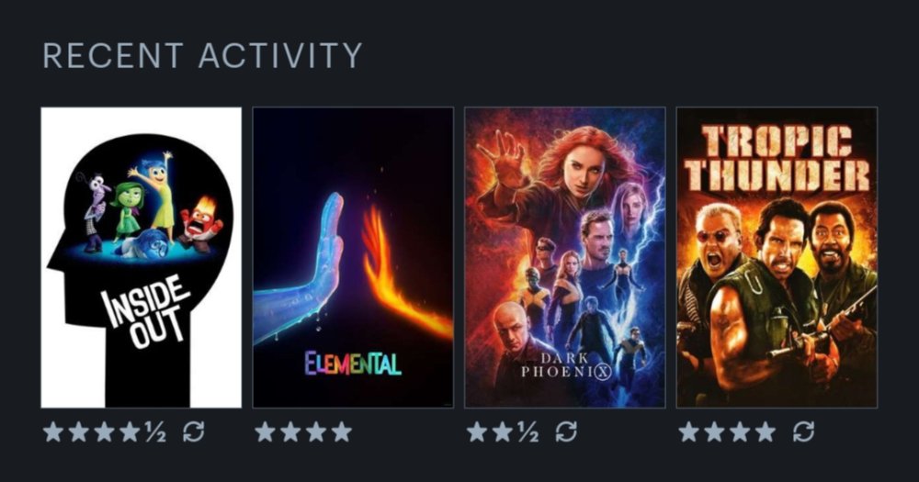The width and height of the screenshot is (919, 482).
Task: Open the Tropic Thunder poster
Action: click(777, 257)
